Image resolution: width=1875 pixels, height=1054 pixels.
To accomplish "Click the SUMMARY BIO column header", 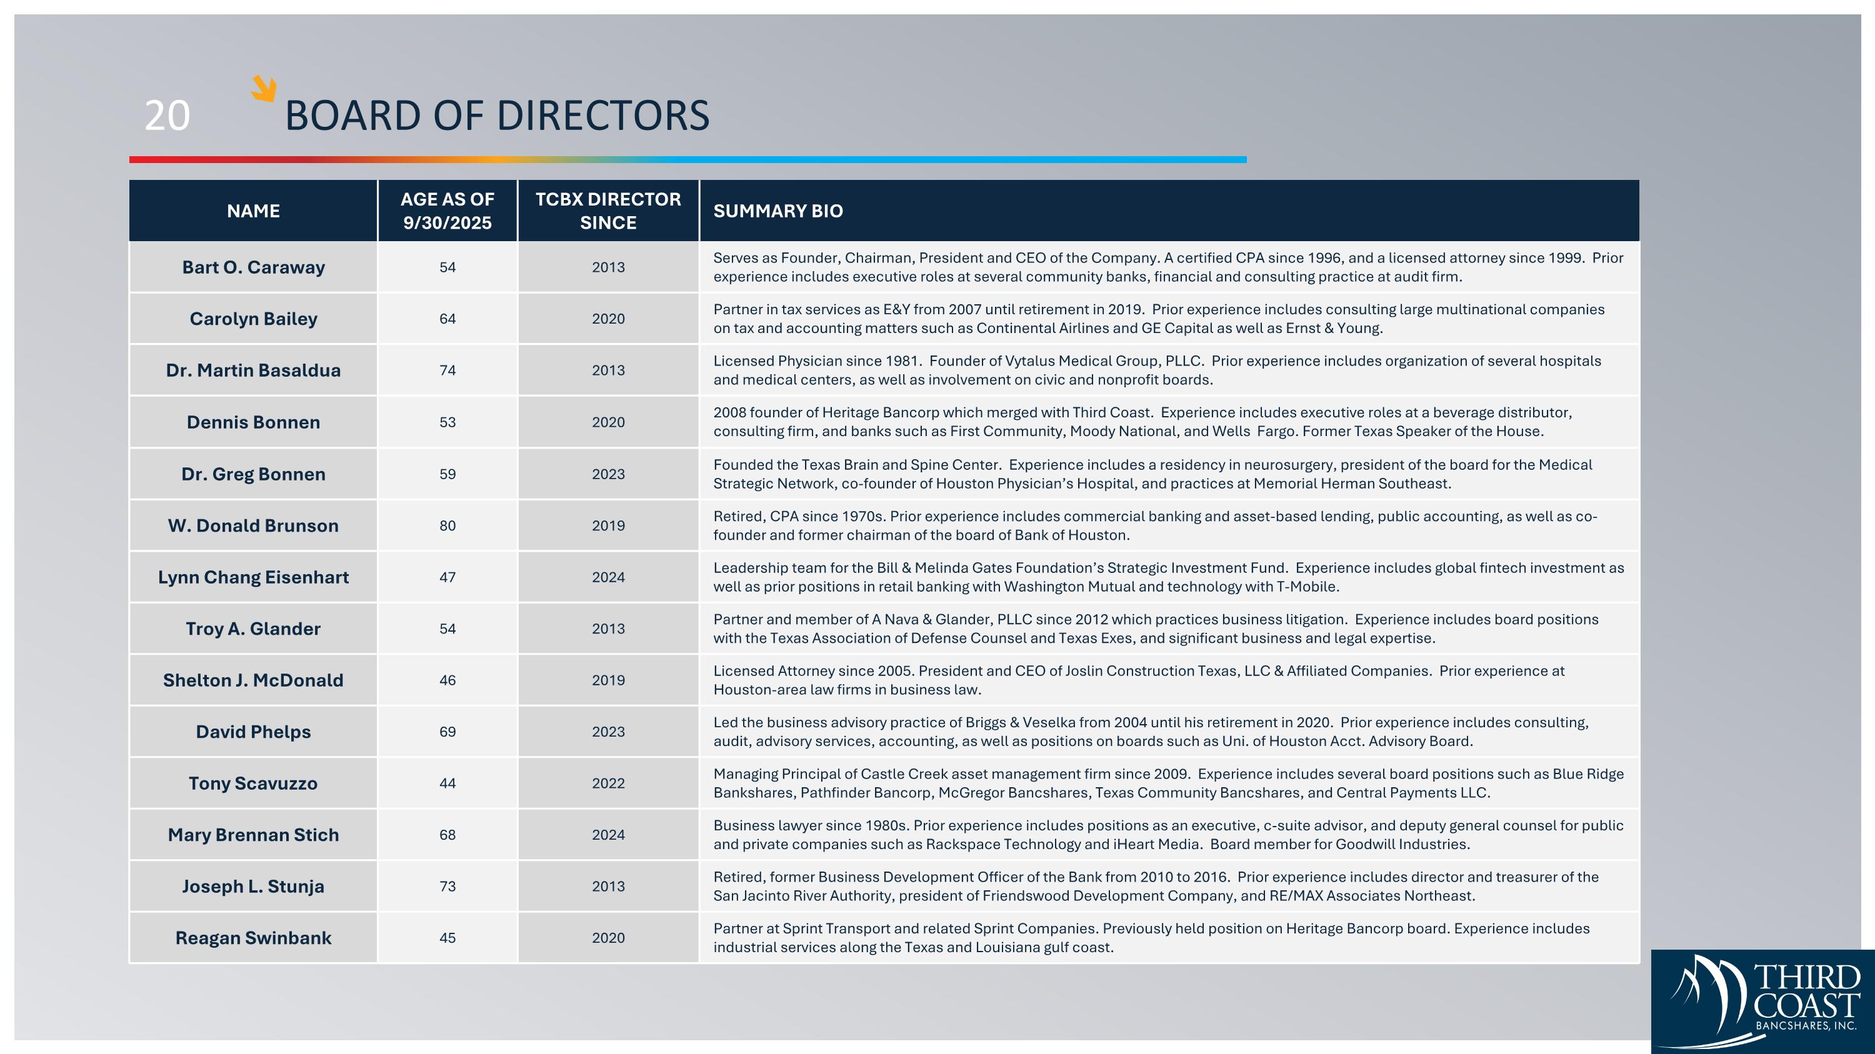I will point(777,211).
